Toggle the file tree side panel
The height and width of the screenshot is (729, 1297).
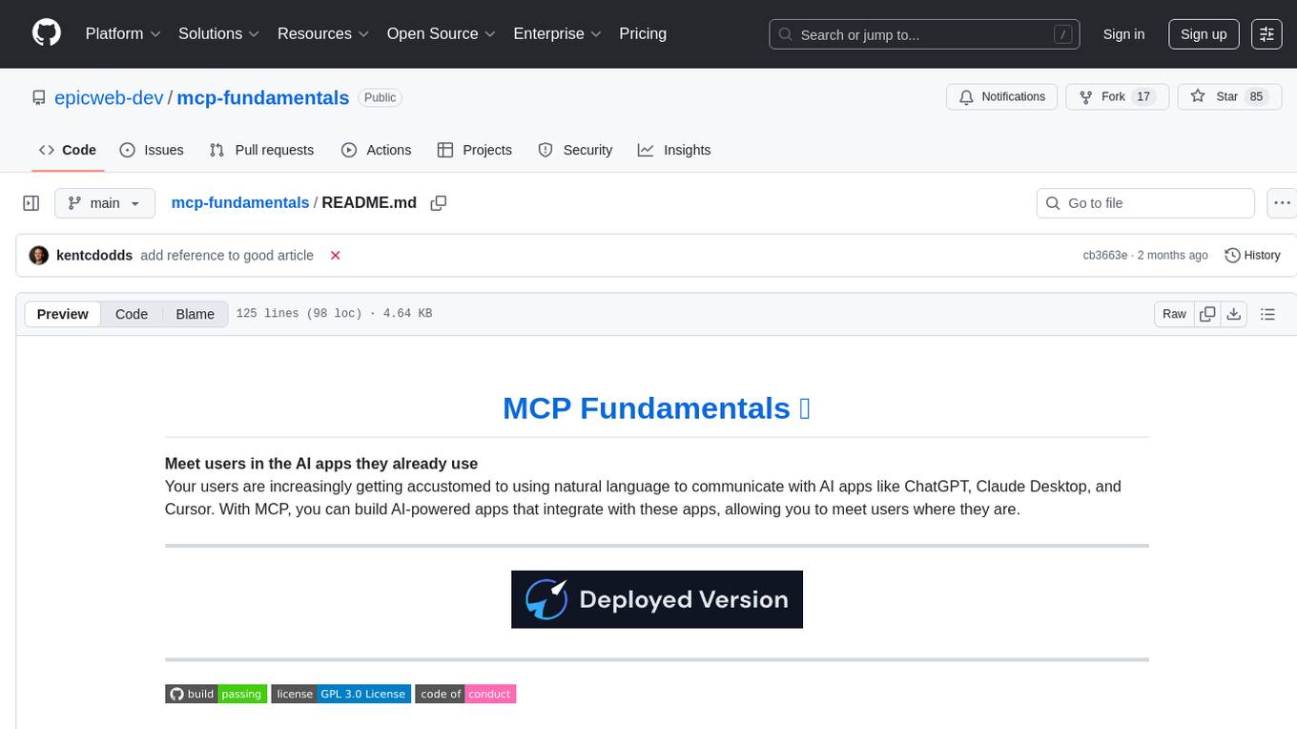[x=31, y=203]
